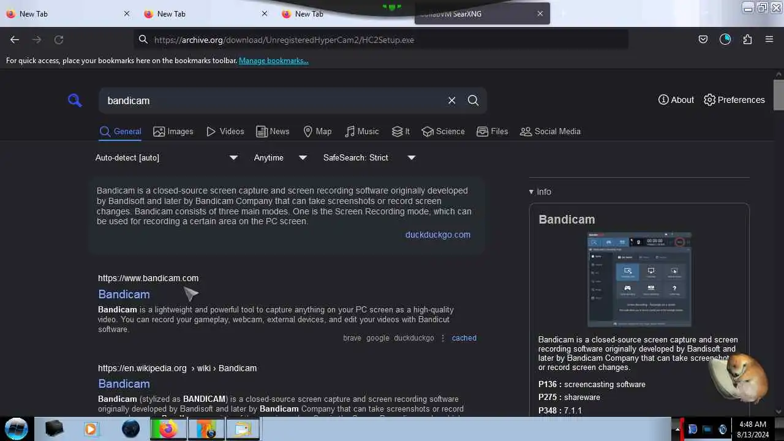Open the Bandicam result for www.bandicam.com
Image resolution: width=784 pixels, height=441 pixels.
(x=124, y=294)
